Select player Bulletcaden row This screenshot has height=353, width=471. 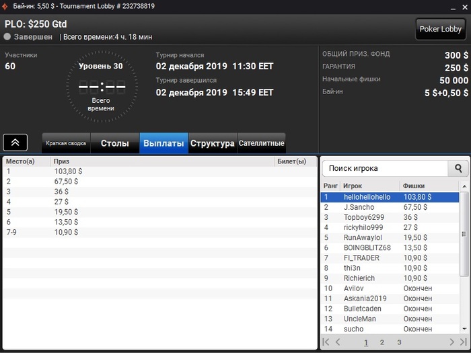click(390, 309)
